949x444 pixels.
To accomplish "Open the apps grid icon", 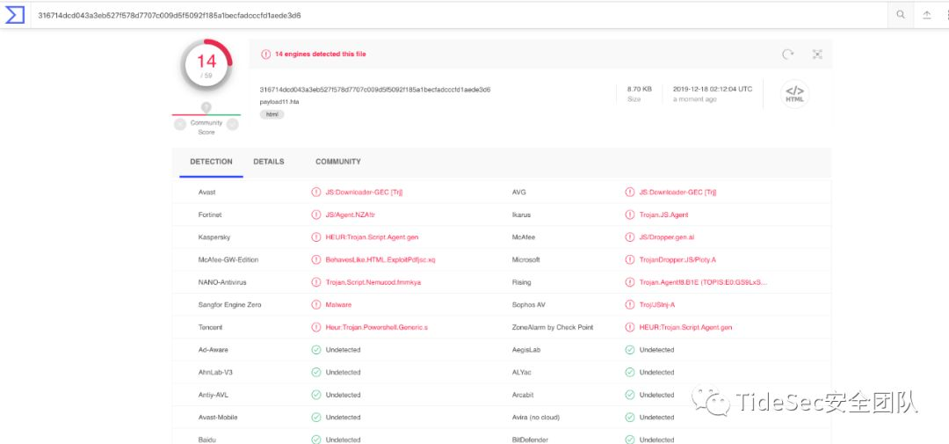I will (x=946, y=15).
